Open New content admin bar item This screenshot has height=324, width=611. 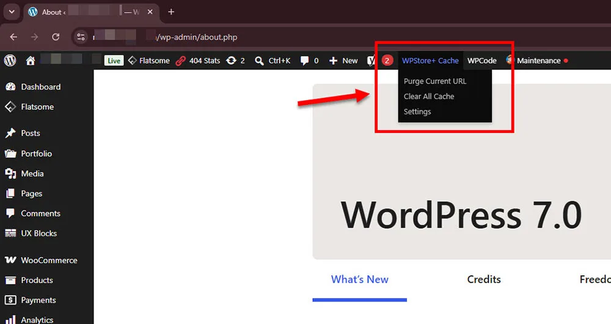343,60
